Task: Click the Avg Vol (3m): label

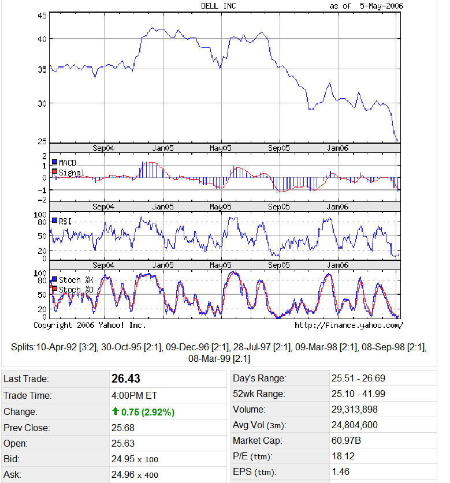Action: [x=259, y=425]
